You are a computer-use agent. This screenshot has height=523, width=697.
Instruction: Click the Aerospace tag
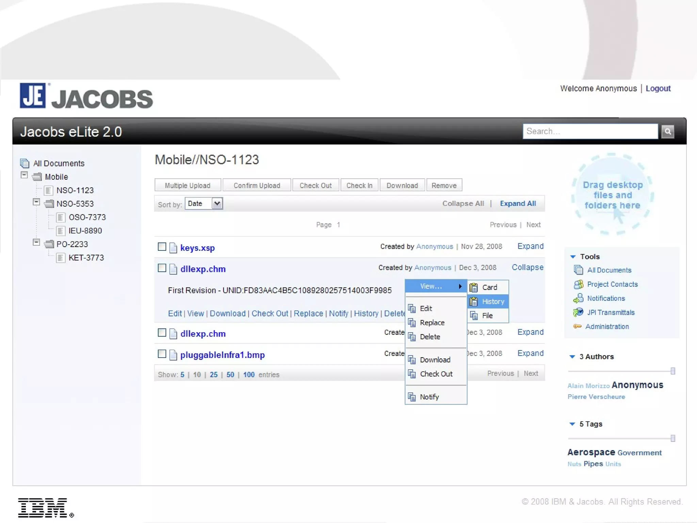click(591, 452)
